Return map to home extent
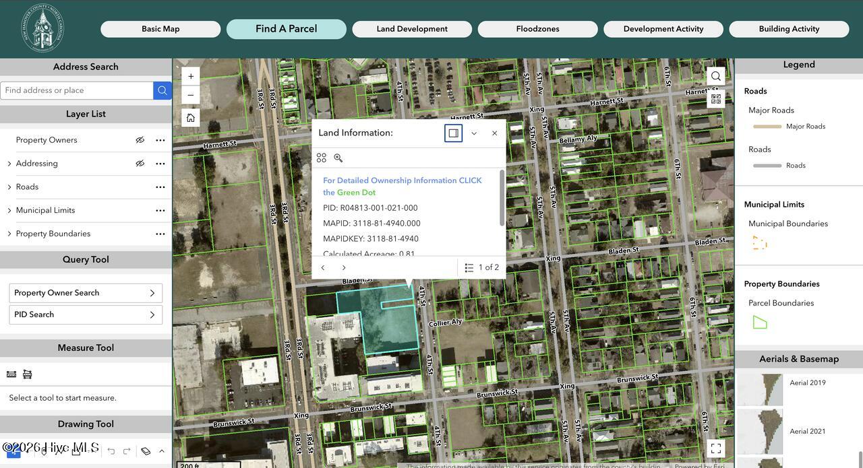The image size is (863, 468). [x=191, y=118]
